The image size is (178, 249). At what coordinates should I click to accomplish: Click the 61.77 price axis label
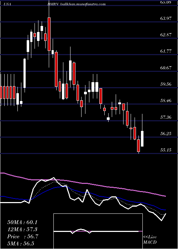pyautogui.click(x=166, y=51)
